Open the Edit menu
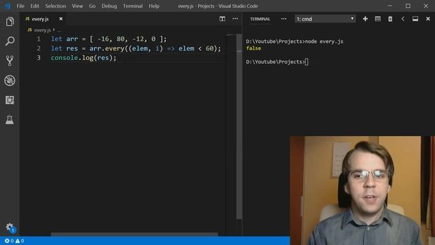 35,6
